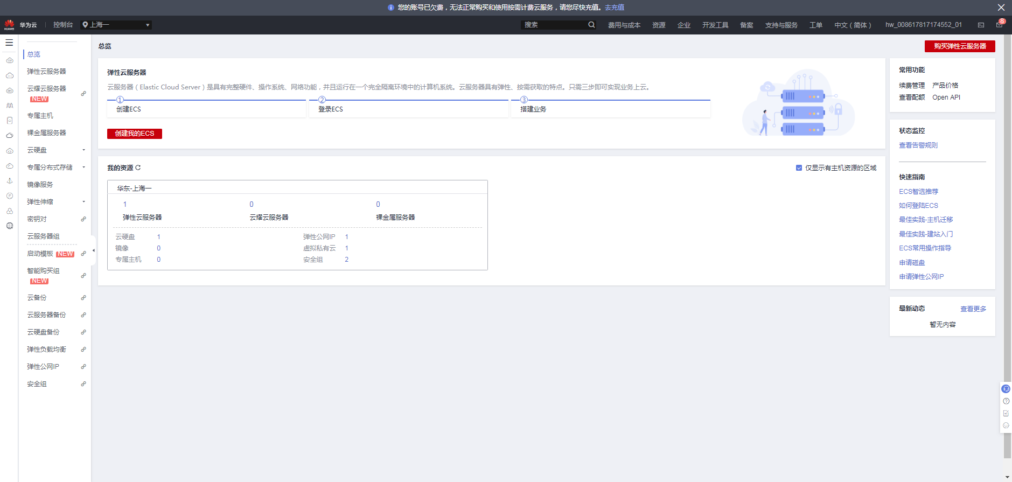This screenshot has width=1012, height=482.
Task: Refresh My Resources with the reload icon
Action: coord(138,167)
